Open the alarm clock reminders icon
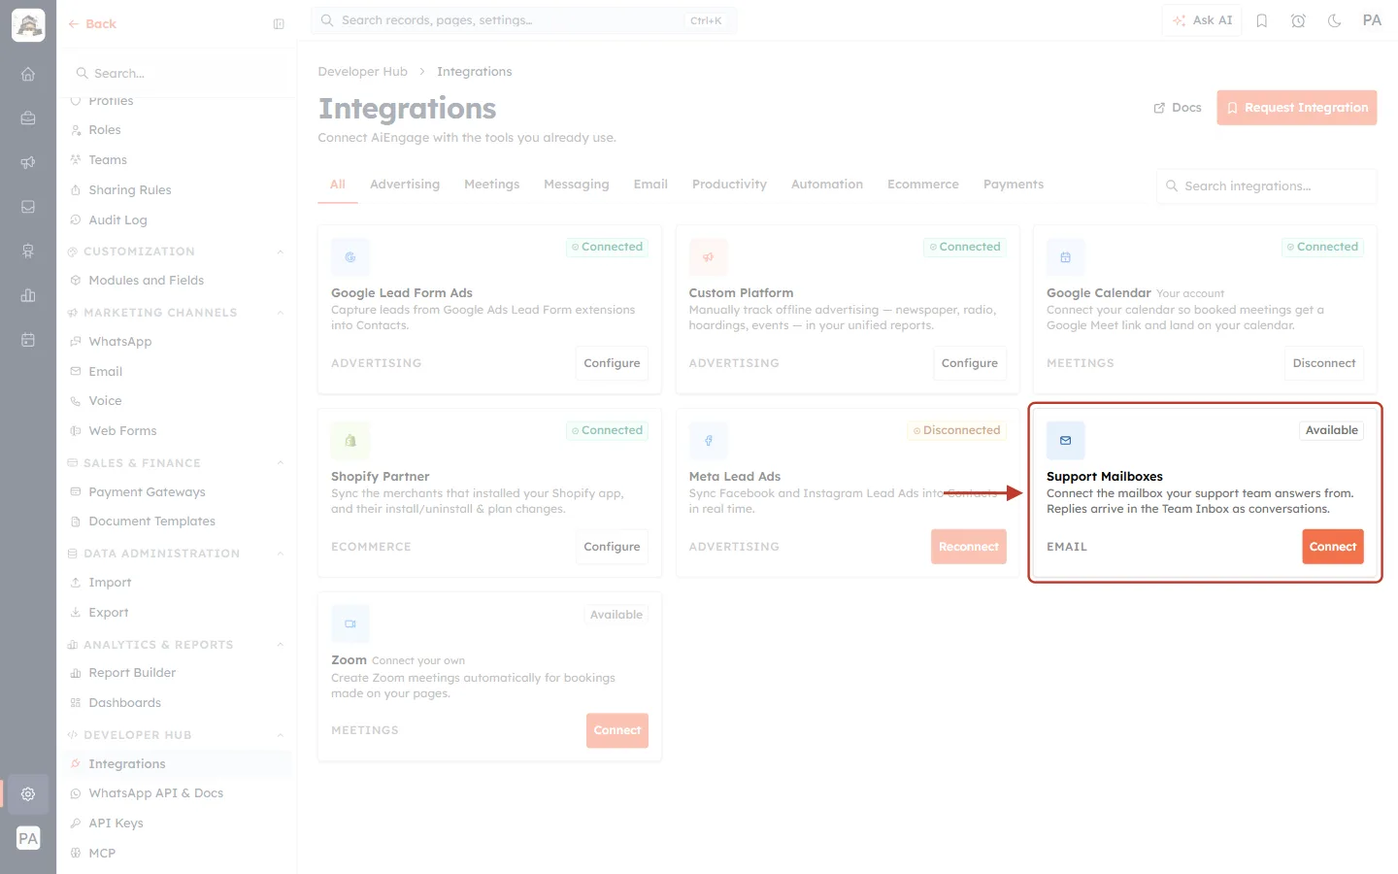Viewport: 1398px width, 874px height. [x=1298, y=20]
